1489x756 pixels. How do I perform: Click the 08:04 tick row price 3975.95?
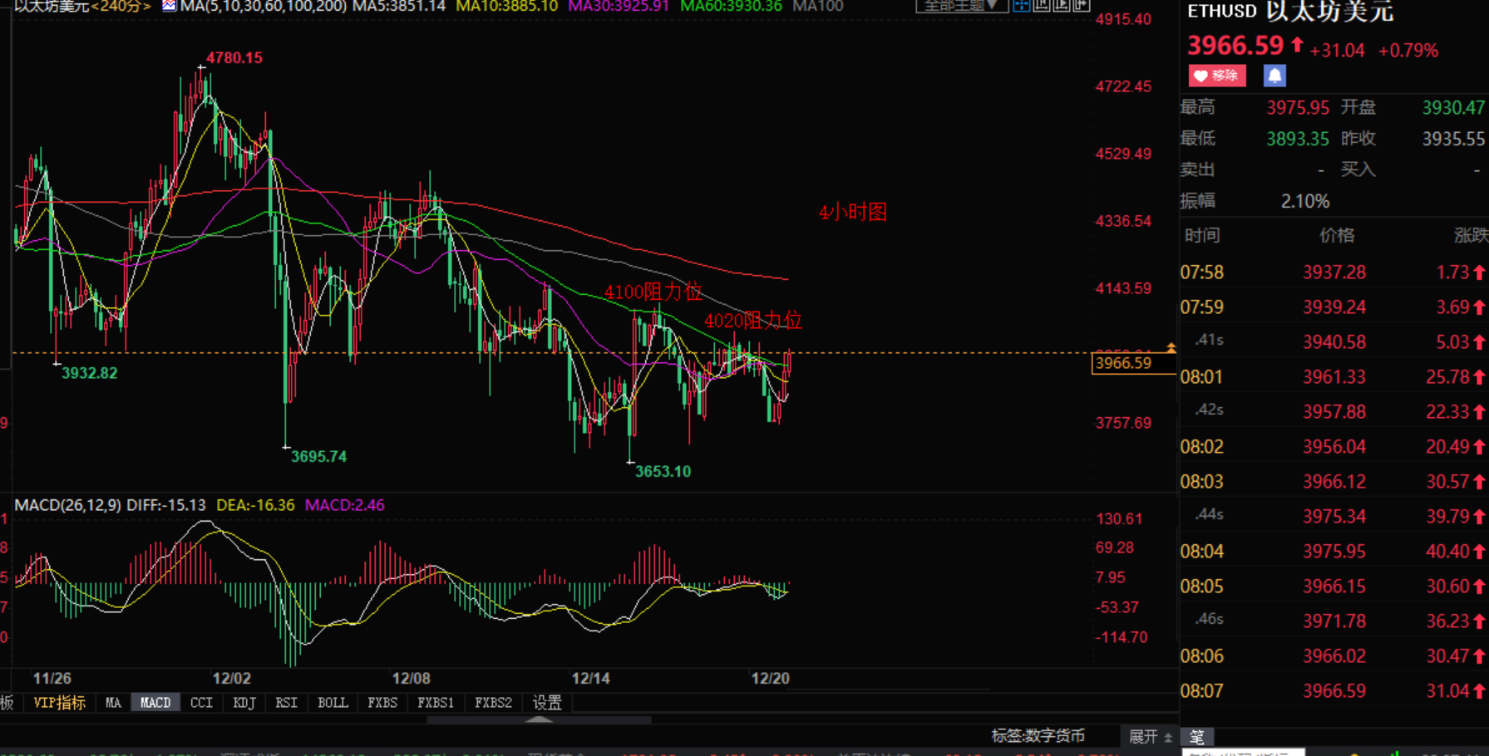point(1334,552)
